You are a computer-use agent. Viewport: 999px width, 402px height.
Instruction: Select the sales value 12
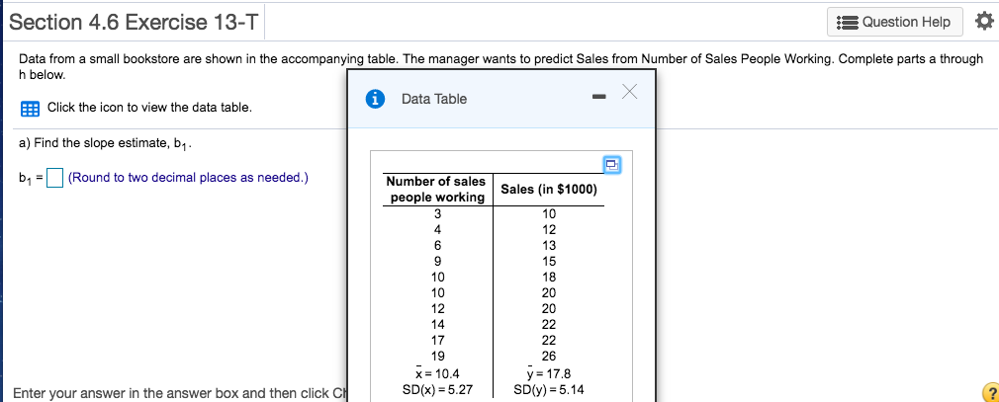549,229
